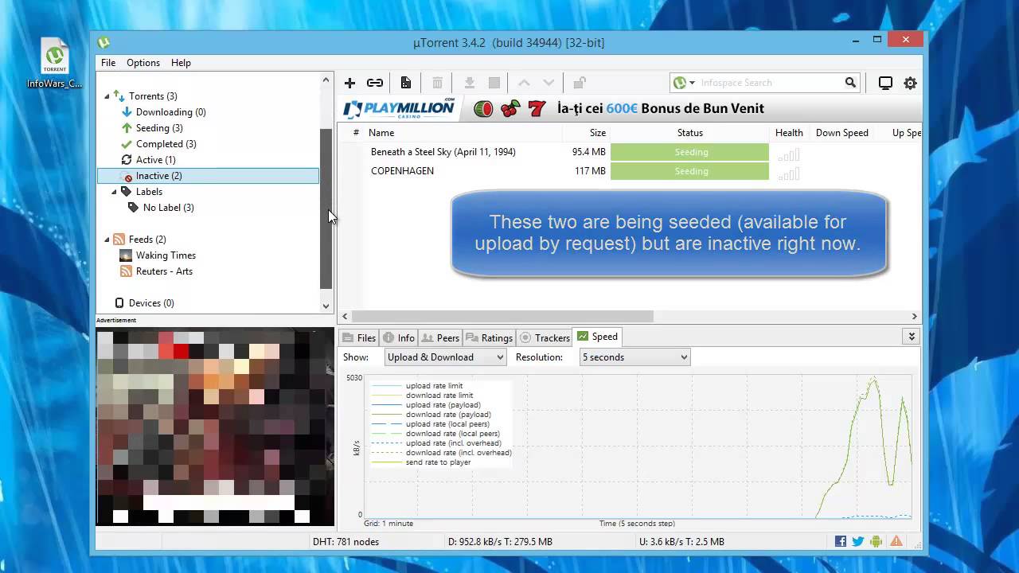
Task: Open InfoWars torrent file on desktop
Action: point(55,64)
